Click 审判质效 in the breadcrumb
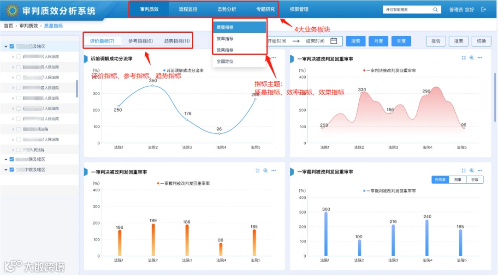Image resolution: width=498 pixels, height=276 pixels. (29, 26)
